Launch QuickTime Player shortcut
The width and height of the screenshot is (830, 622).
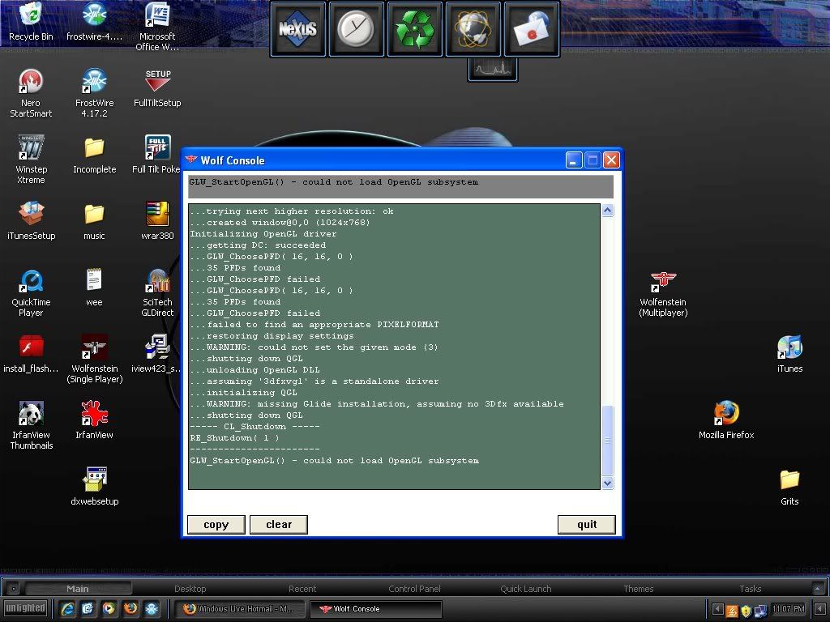(x=32, y=292)
